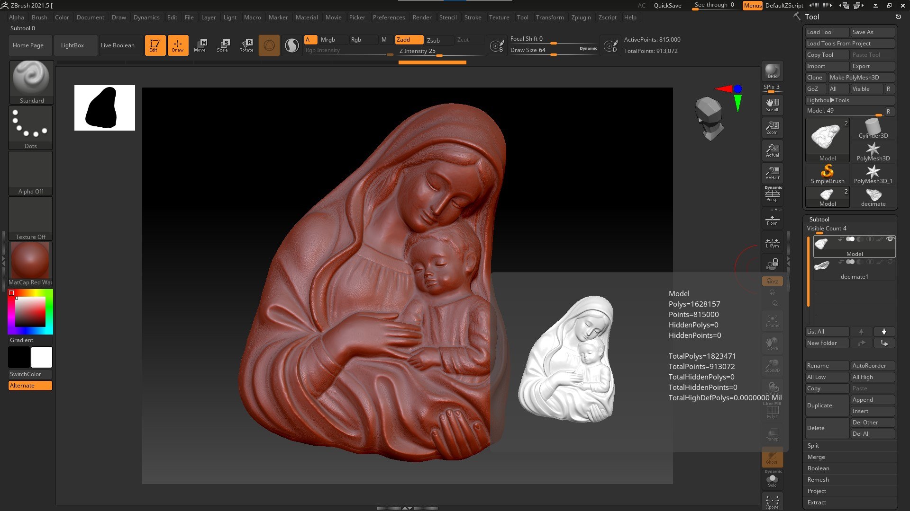The height and width of the screenshot is (511, 910).
Task: Open the Dots stroke selector
Action: point(30,128)
